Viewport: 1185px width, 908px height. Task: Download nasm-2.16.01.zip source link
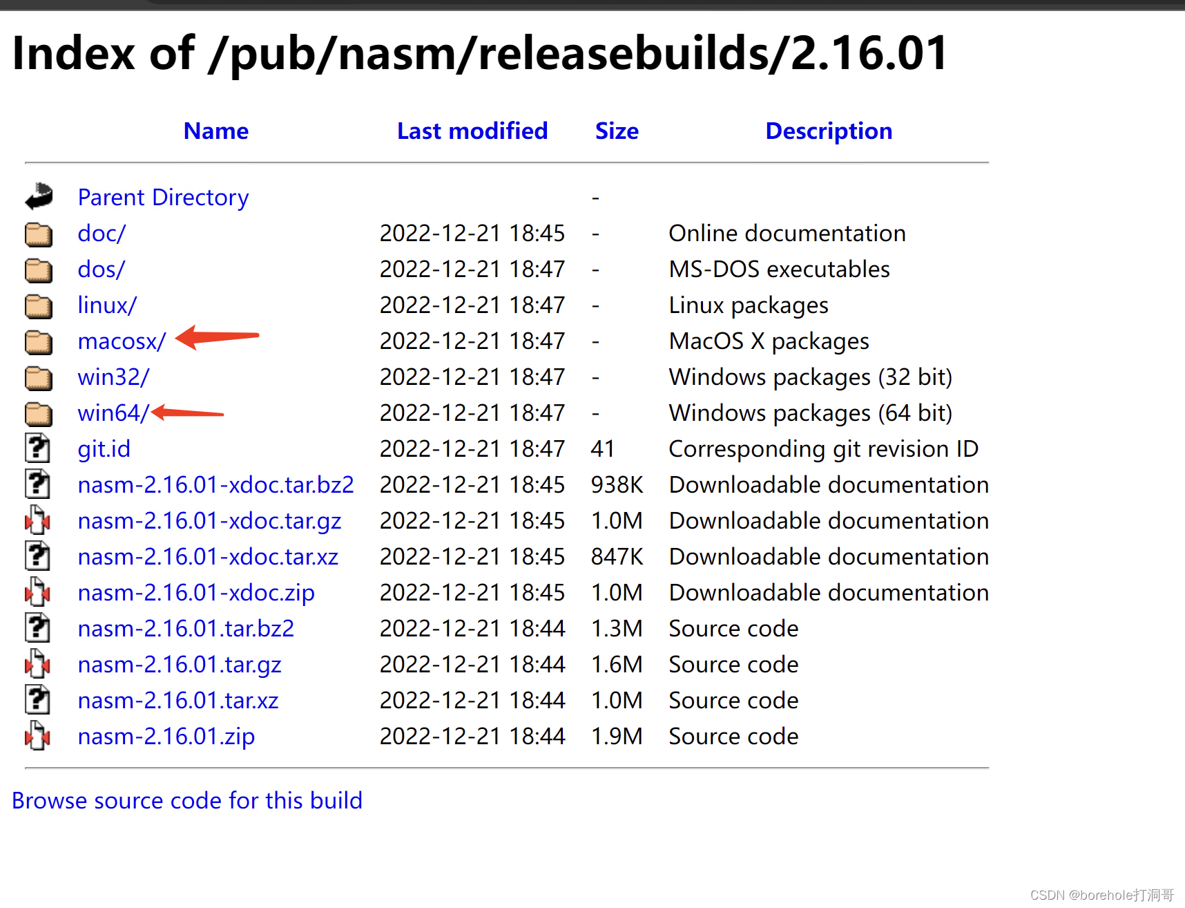[x=166, y=737]
